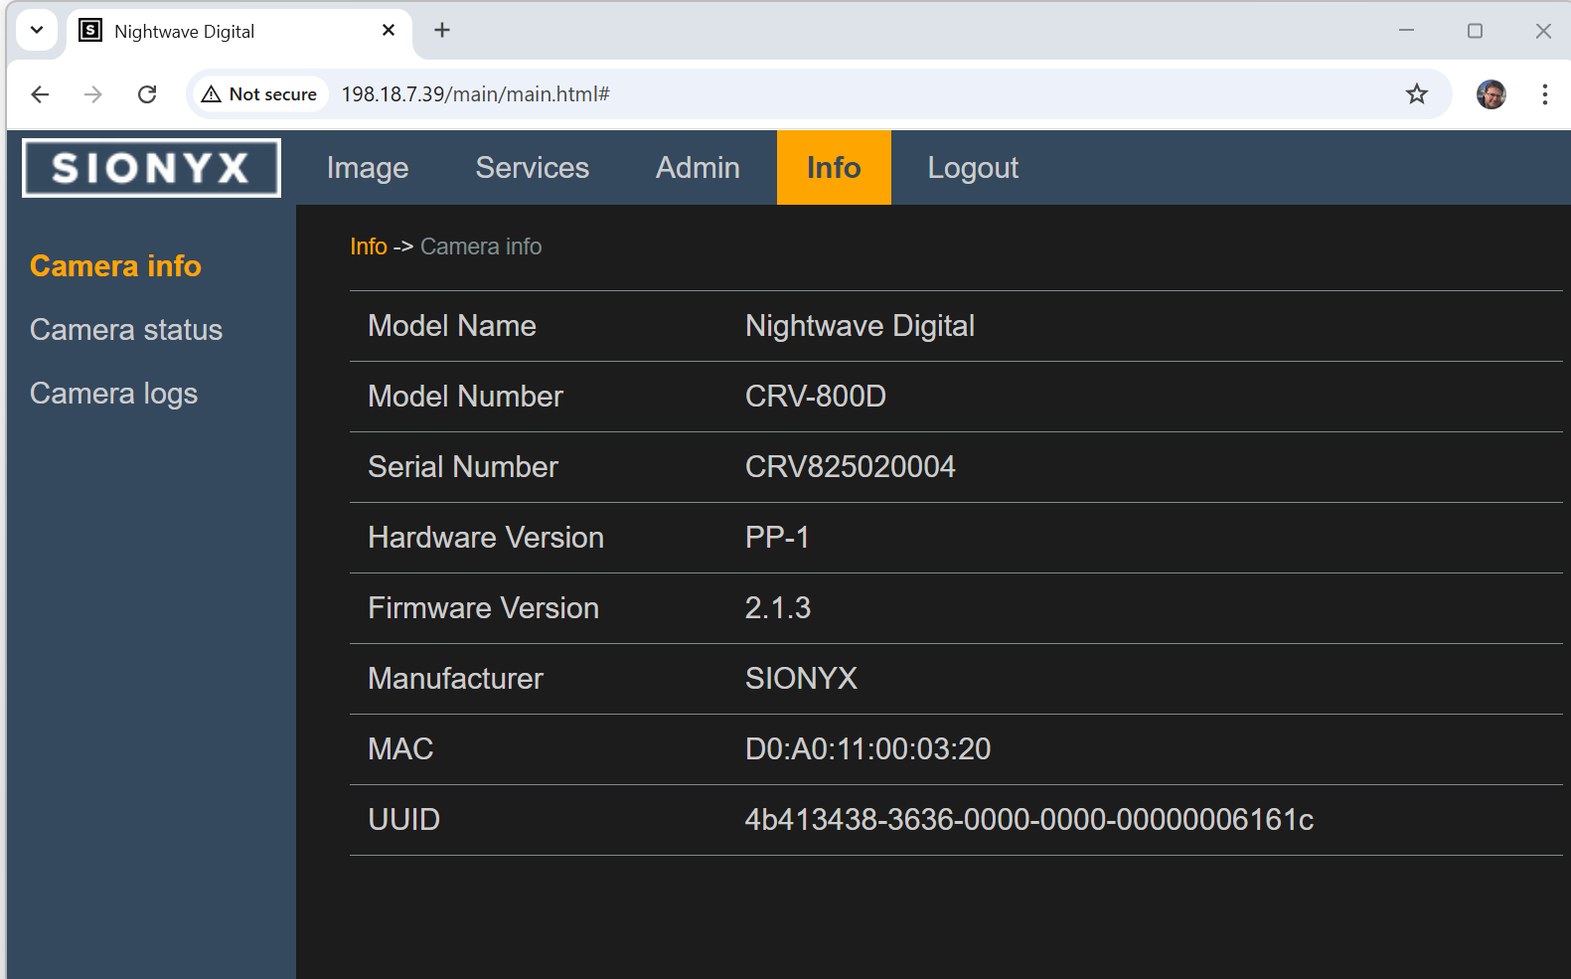Expand the tab search dropdown
The width and height of the screenshot is (1571, 979).
37,30
